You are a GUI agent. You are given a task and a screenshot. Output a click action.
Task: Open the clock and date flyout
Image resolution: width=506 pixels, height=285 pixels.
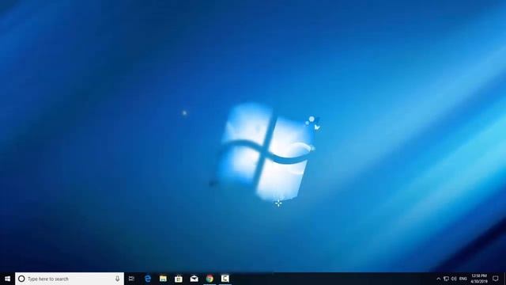[479, 279]
